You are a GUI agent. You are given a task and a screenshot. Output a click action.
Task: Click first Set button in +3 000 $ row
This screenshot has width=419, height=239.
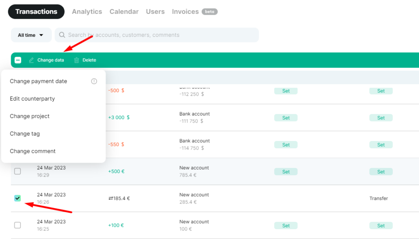point(286,118)
